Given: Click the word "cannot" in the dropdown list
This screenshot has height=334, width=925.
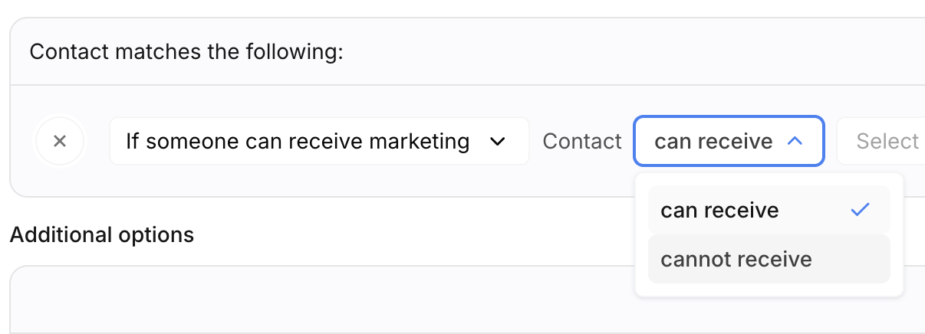Looking at the screenshot, I should pos(691,259).
